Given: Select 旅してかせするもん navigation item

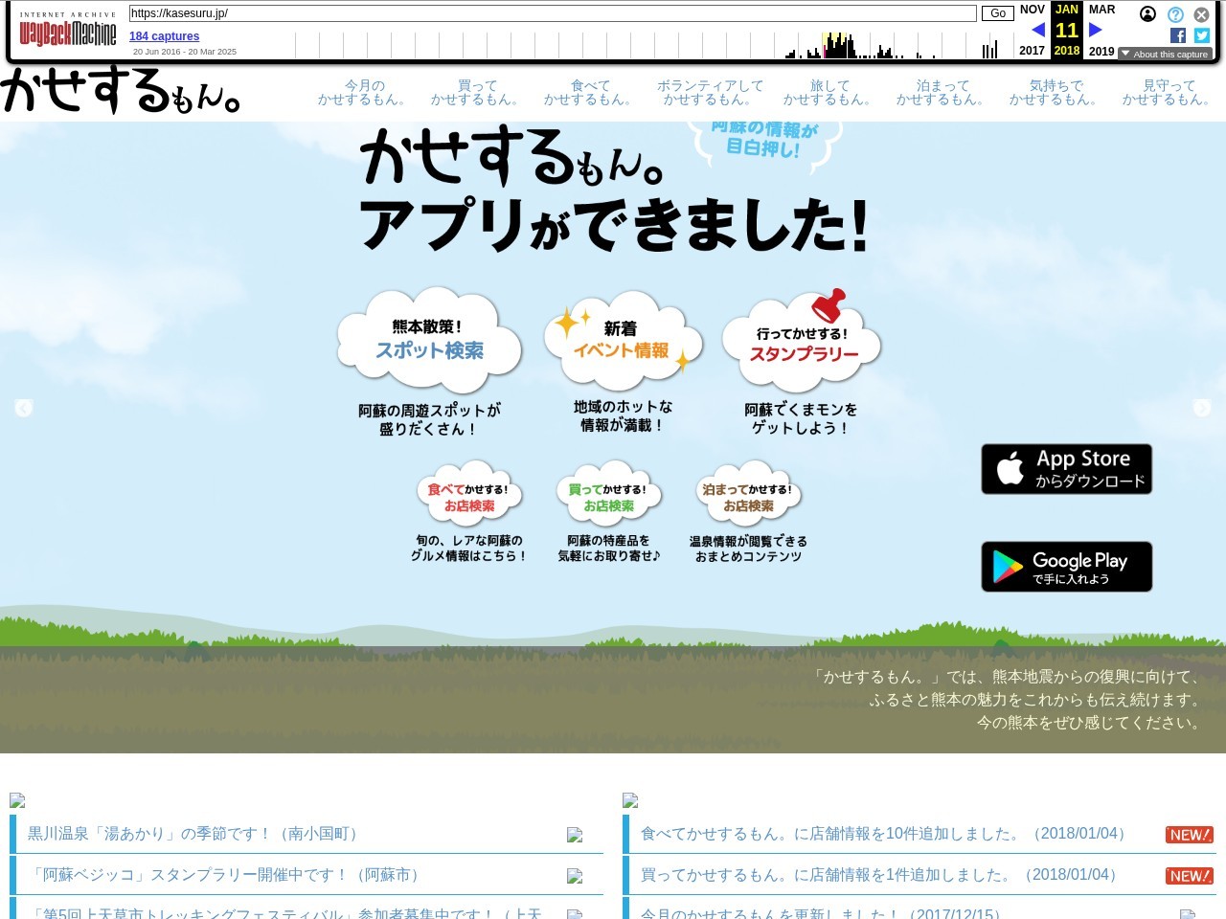Looking at the screenshot, I should [x=829, y=93].
